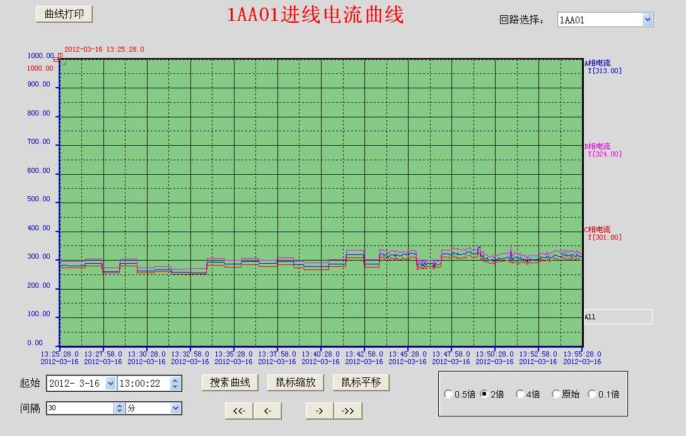The image size is (686, 436).
Task: Jump far back with the <<- button
Action: pos(239,411)
